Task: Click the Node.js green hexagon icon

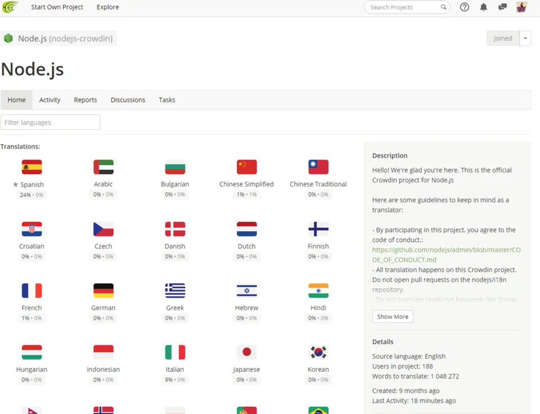Action: pos(8,38)
